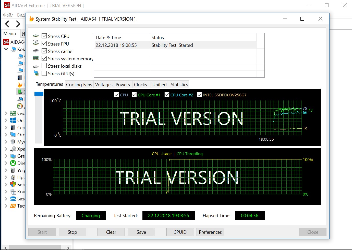This screenshot has width=352, height=250.
Task: Open the Вид menu in AIDA64 window
Action: (x=21, y=15)
